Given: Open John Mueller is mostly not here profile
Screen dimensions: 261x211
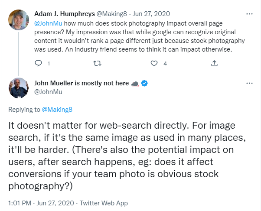Looking at the screenshot, I should (82, 84).
